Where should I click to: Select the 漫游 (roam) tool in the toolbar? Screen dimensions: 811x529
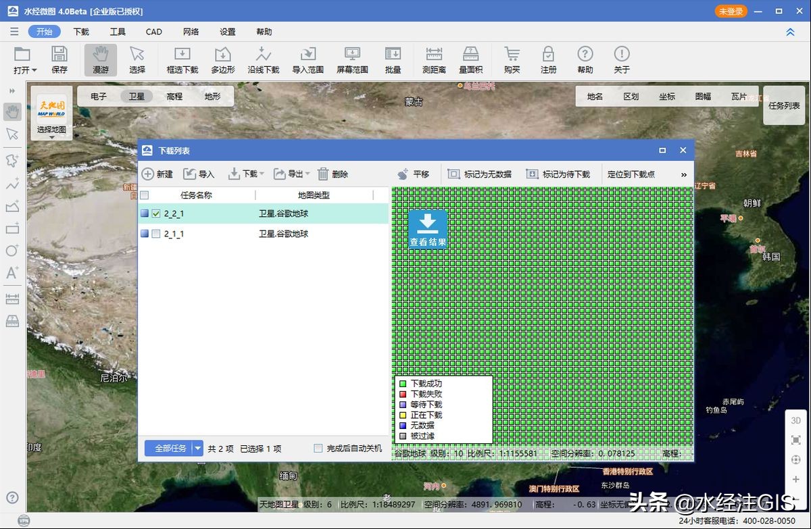[x=99, y=59]
